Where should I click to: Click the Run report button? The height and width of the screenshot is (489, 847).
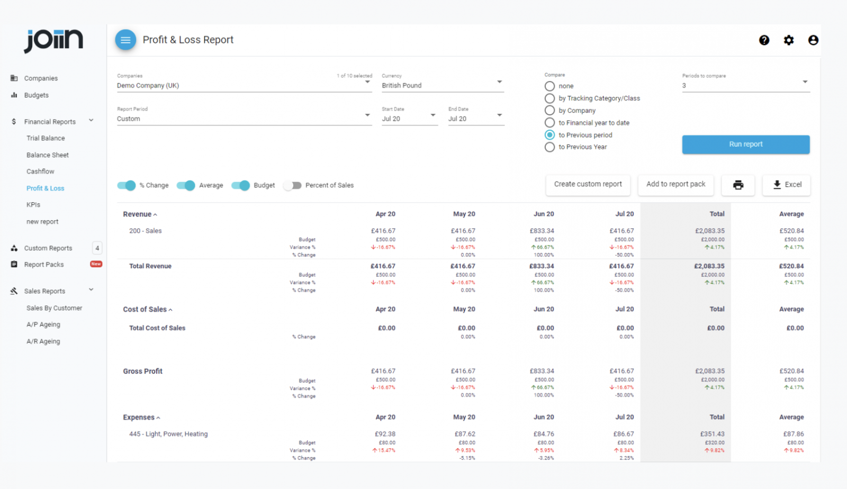pyautogui.click(x=745, y=144)
